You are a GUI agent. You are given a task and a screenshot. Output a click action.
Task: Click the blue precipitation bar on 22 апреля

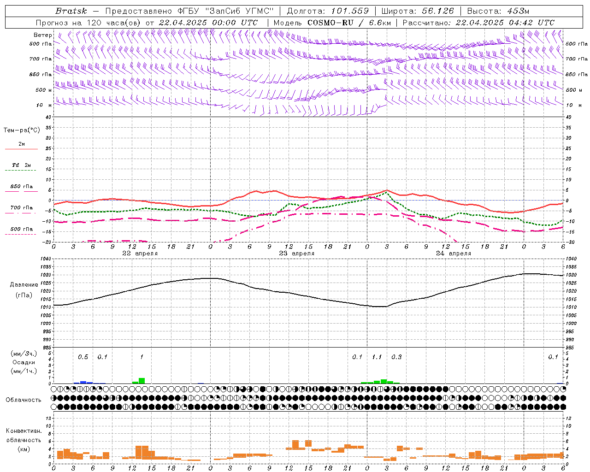pyautogui.click(x=83, y=382)
